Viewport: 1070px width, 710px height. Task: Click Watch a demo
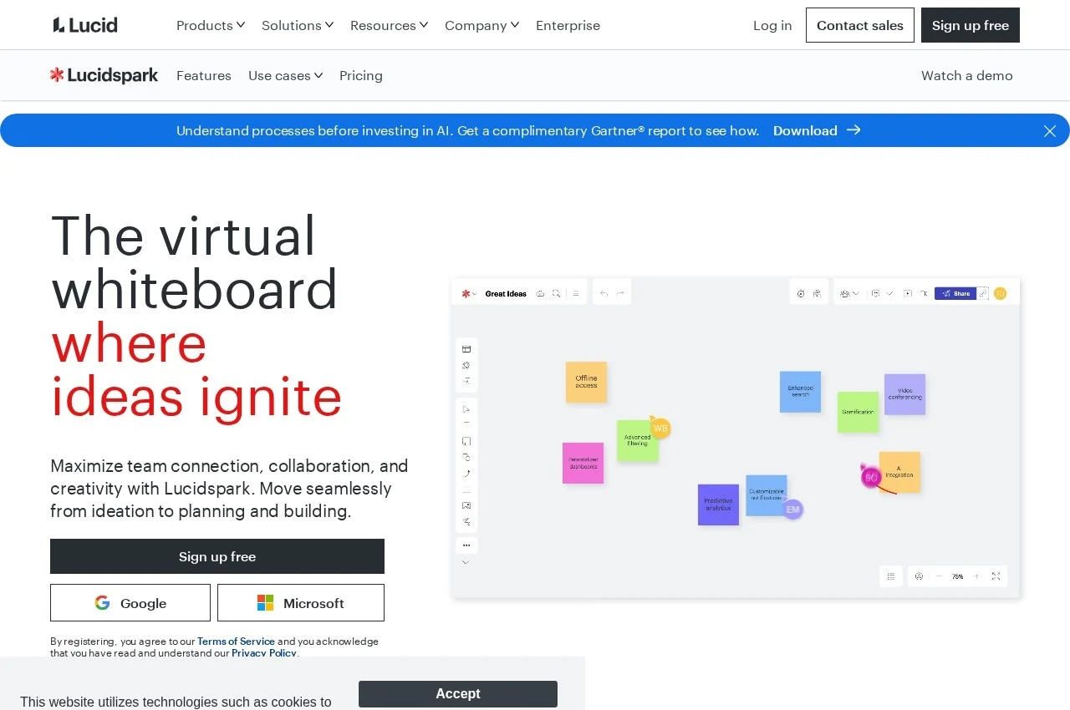(x=967, y=75)
